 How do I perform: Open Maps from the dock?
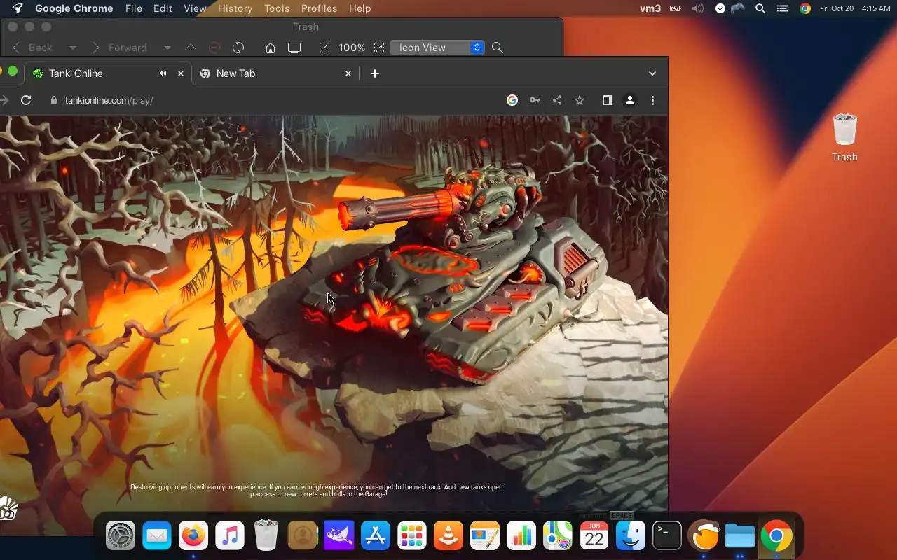pos(558,537)
